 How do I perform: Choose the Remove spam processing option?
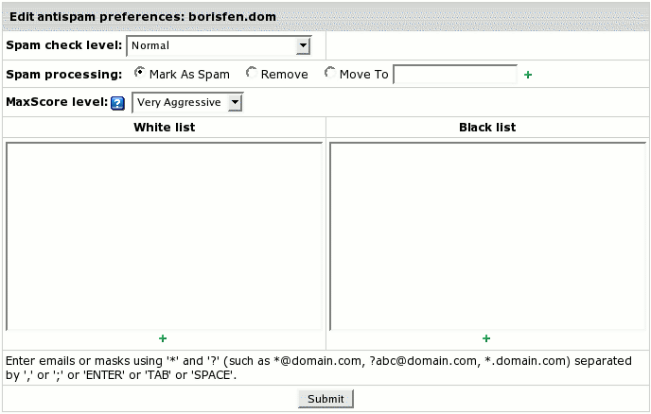coord(252,73)
